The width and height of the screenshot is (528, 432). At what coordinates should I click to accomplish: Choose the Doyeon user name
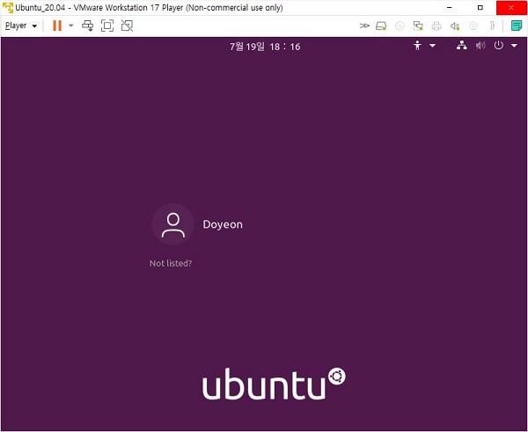pyautogui.click(x=223, y=224)
